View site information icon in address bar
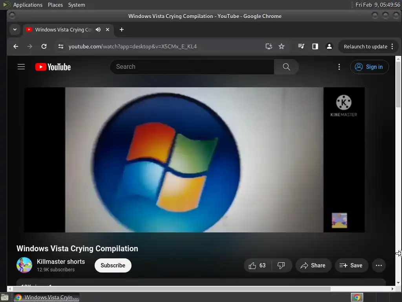Image resolution: width=402 pixels, height=302 pixels. (61, 46)
